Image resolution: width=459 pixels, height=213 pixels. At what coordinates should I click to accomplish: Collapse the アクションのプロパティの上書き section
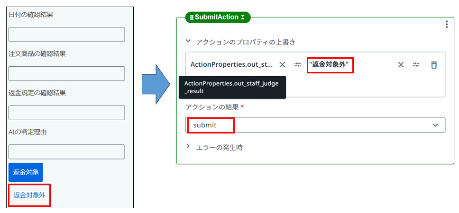point(189,41)
